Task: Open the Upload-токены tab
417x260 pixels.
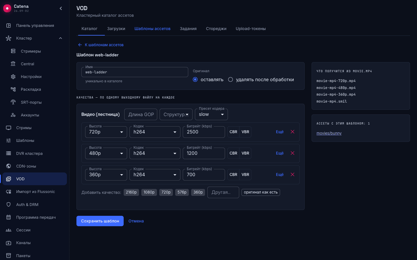Action: click(251, 29)
